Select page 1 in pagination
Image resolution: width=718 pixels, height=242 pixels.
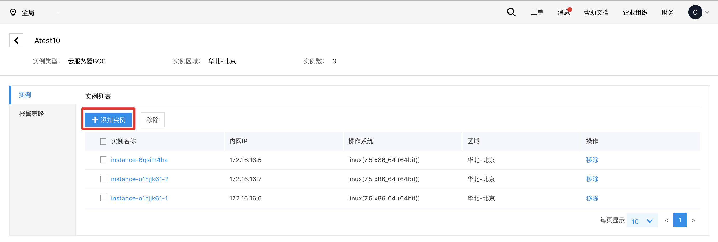680,220
